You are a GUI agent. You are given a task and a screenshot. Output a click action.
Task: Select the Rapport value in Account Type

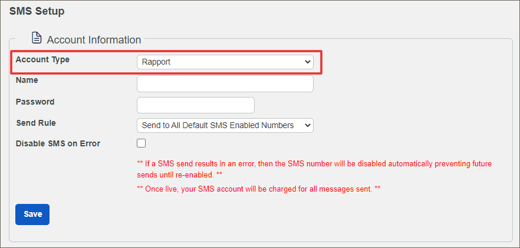tap(156, 62)
